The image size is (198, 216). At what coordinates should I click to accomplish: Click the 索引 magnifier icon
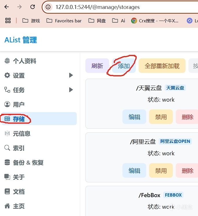[7, 148]
